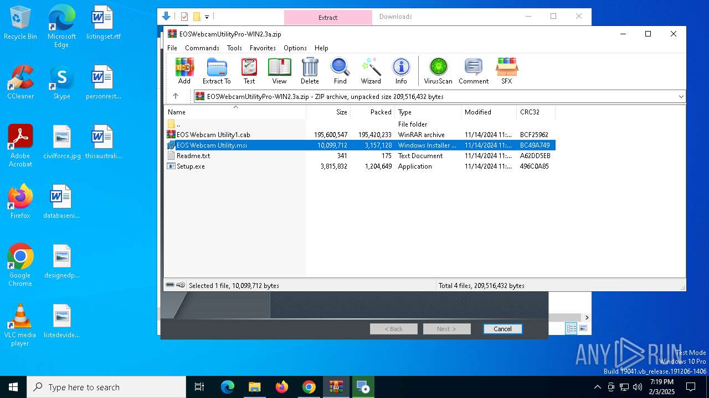The image size is (709, 398).
Task: Open Adobe Acrobat desktop shortcut
Action: [x=20, y=146]
